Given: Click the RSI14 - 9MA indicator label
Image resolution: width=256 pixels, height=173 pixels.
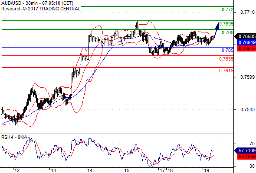Looking at the screenshot, I should pos(14,138).
